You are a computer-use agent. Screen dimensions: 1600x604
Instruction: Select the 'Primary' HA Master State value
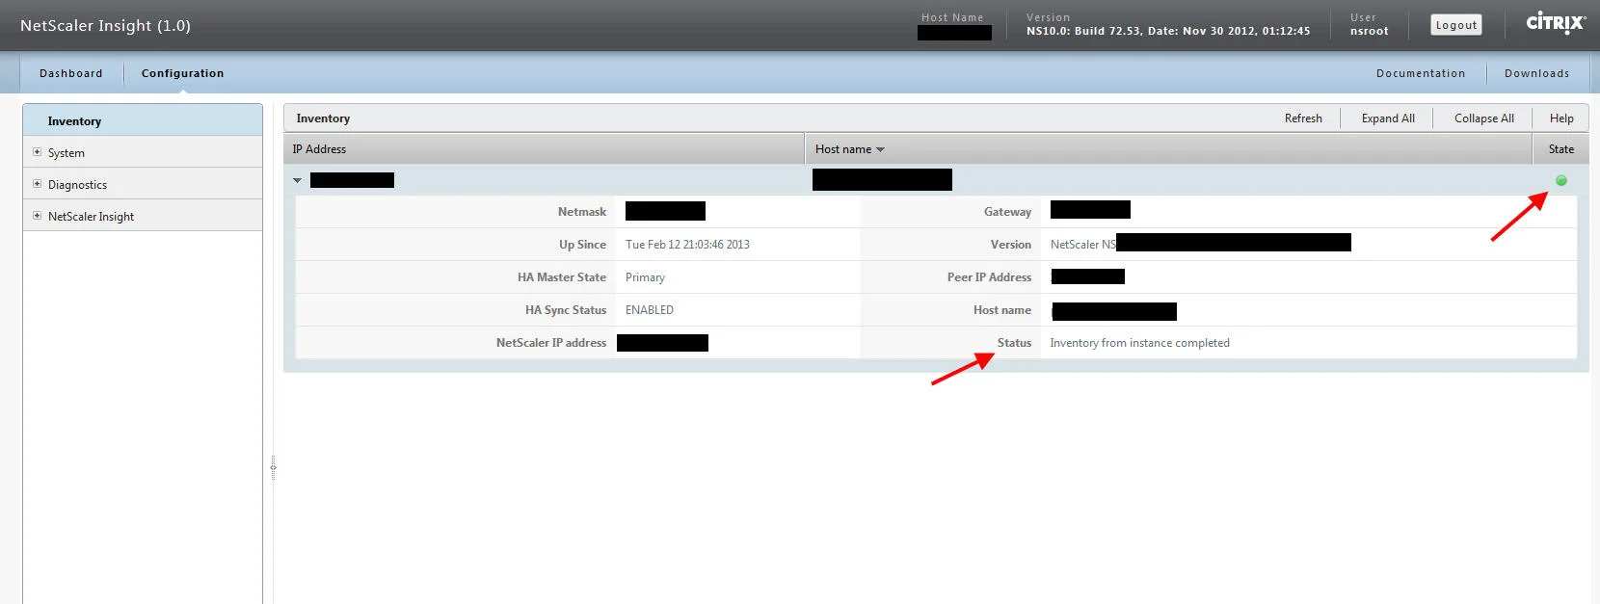coord(645,277)
